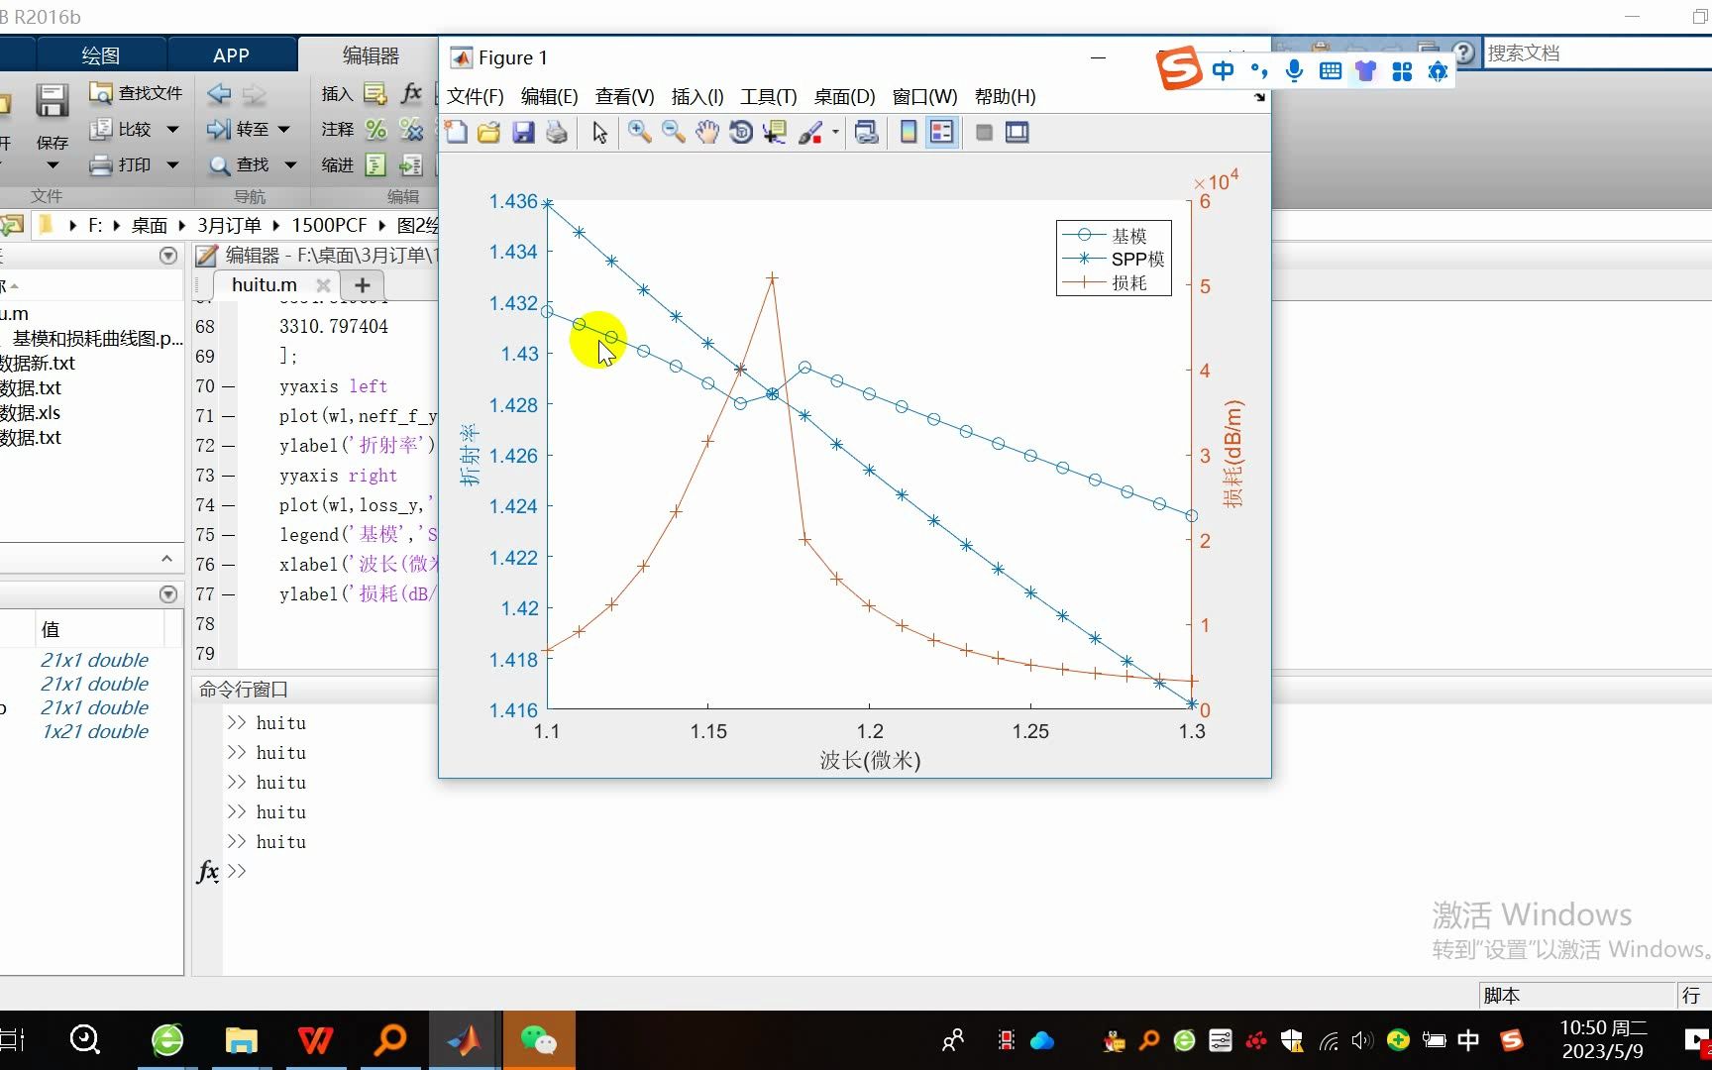Activate the Zoom In magnifier tool
The image size is (1712, 1070).
(x=639, y=133)
